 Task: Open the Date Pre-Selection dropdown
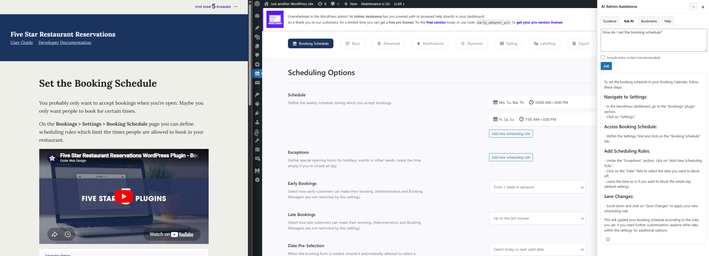click(x=537, y=249)
